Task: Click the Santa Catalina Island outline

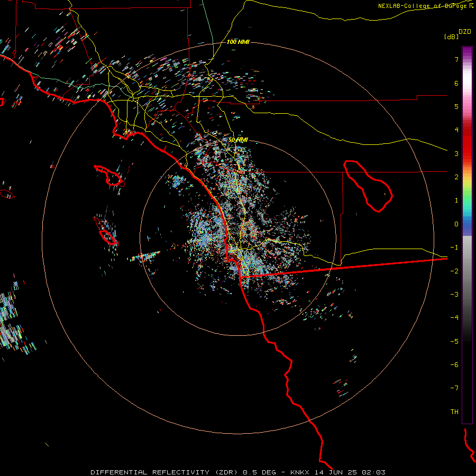Action: [x=109, y=176]
